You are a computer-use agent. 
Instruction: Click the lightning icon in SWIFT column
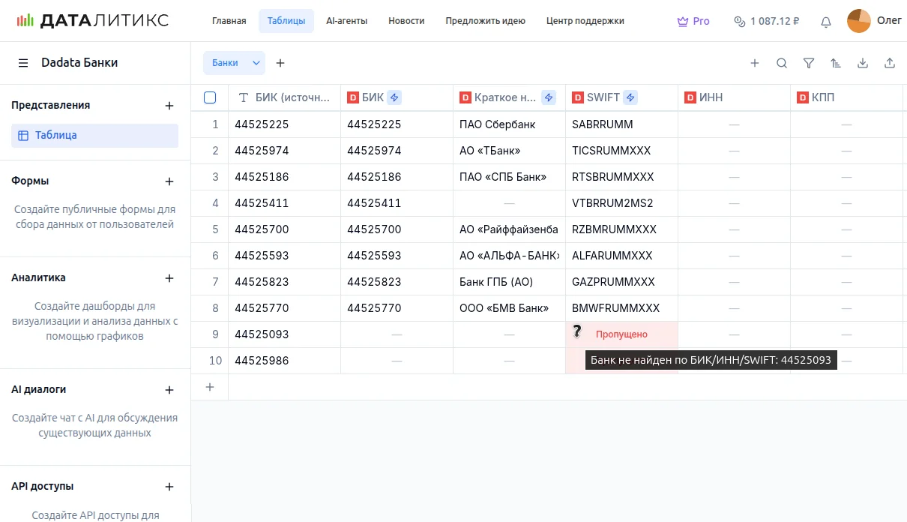pyautogui.click(x=630, y=97)
